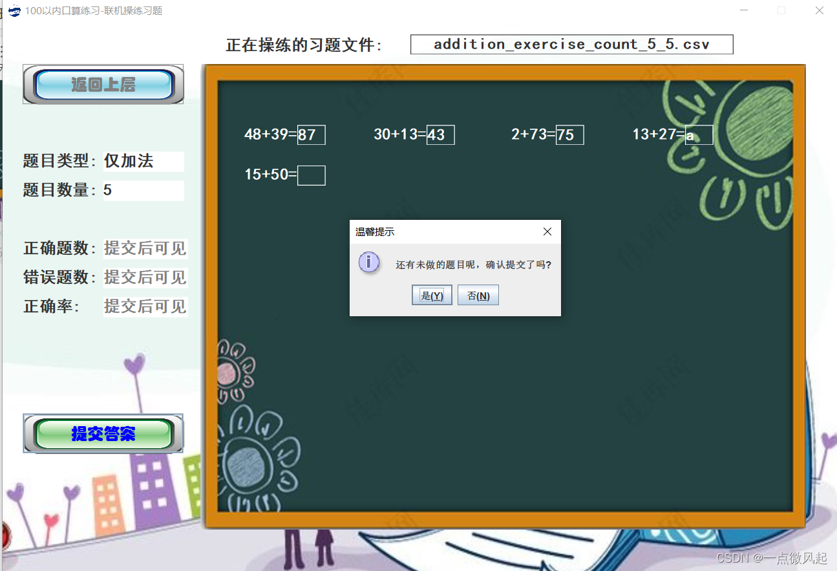Select the answer field showing 87
837x571 pixels.
pyautogui.click(x=311, y=135)
